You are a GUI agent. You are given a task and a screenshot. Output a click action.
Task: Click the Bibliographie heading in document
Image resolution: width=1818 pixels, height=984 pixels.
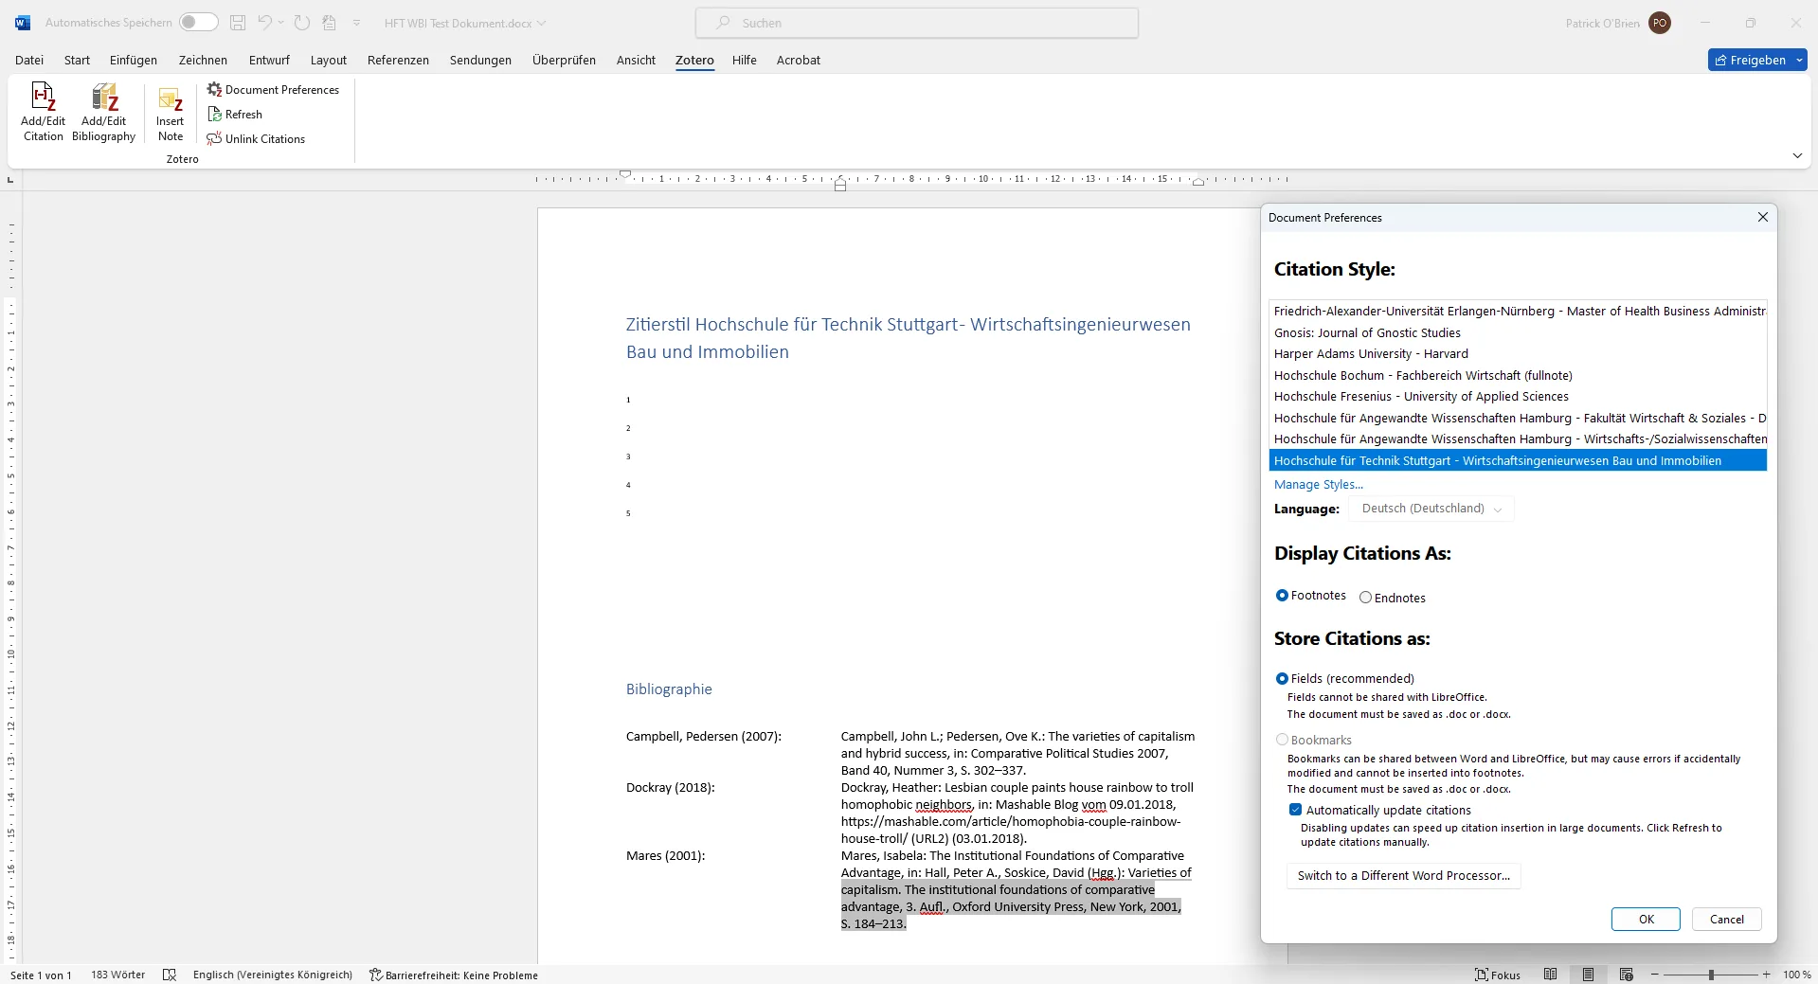pyautogui.click(x=669, y=689)
